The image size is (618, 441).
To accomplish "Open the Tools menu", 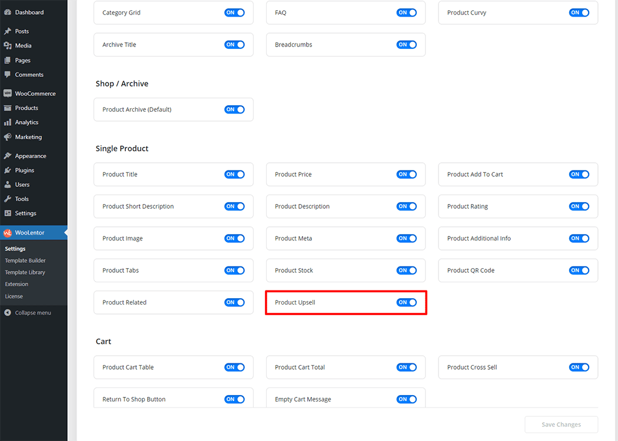I will point(22,199).
